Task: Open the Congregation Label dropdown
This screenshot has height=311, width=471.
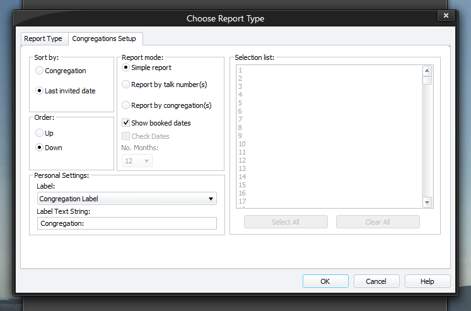Action: 127,199
